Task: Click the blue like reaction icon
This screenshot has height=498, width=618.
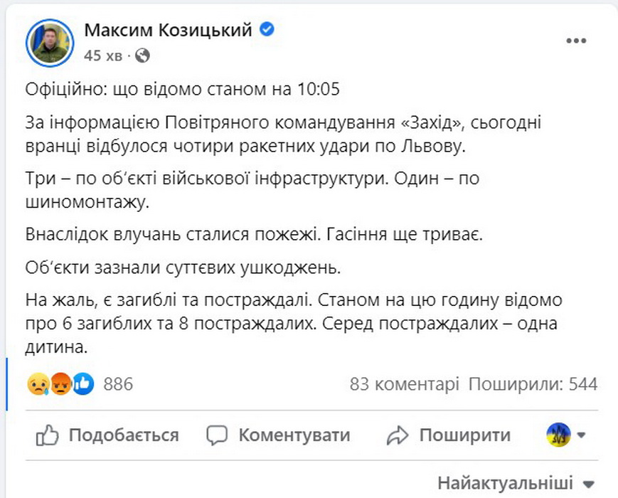Action: point(82,384)
